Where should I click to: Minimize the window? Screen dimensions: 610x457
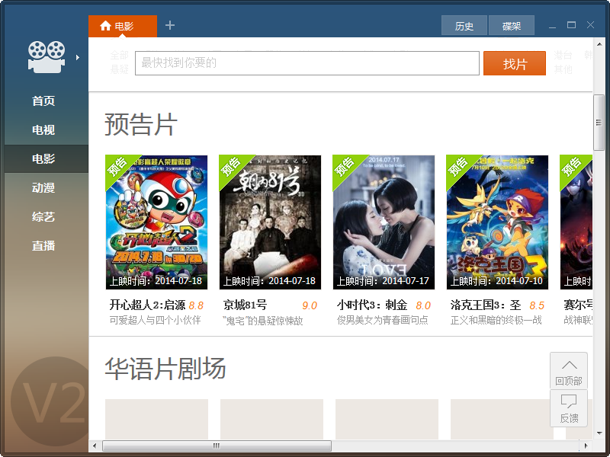point(552,26)
